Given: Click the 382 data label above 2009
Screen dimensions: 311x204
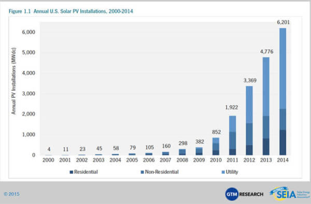Looking at the screenshot, I should click(x=200, y=142).
